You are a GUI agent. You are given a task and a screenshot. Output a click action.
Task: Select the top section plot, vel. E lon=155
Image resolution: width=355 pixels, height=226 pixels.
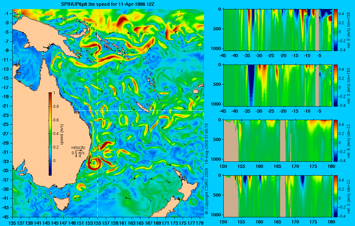click(278, 30)
